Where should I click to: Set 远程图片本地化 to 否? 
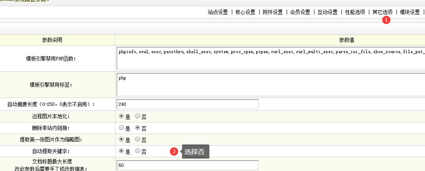[138, 116]
